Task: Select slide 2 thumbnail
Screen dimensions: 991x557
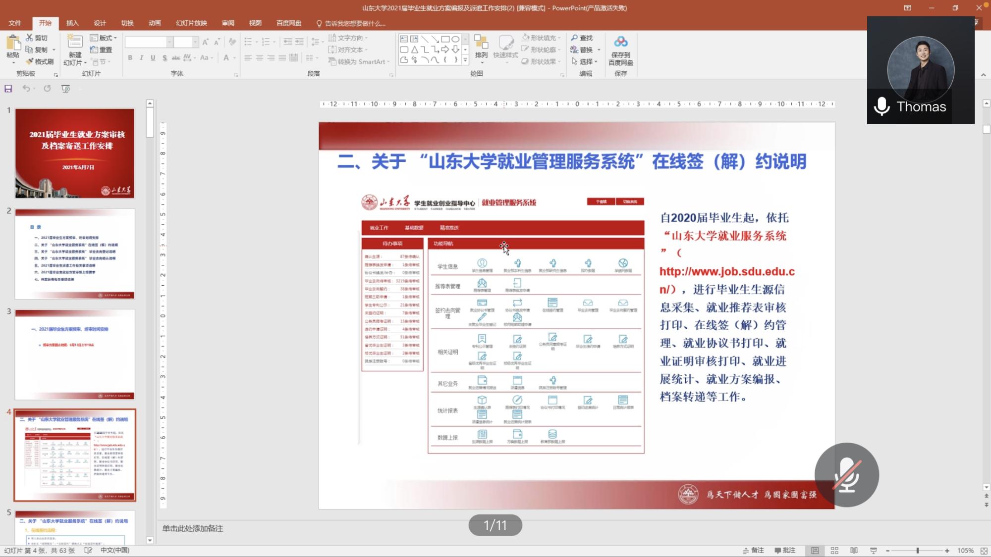Action: [75, 253]
